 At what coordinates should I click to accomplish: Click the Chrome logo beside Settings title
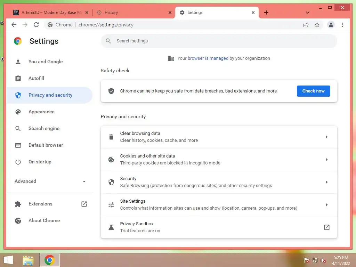click(18, 41)
